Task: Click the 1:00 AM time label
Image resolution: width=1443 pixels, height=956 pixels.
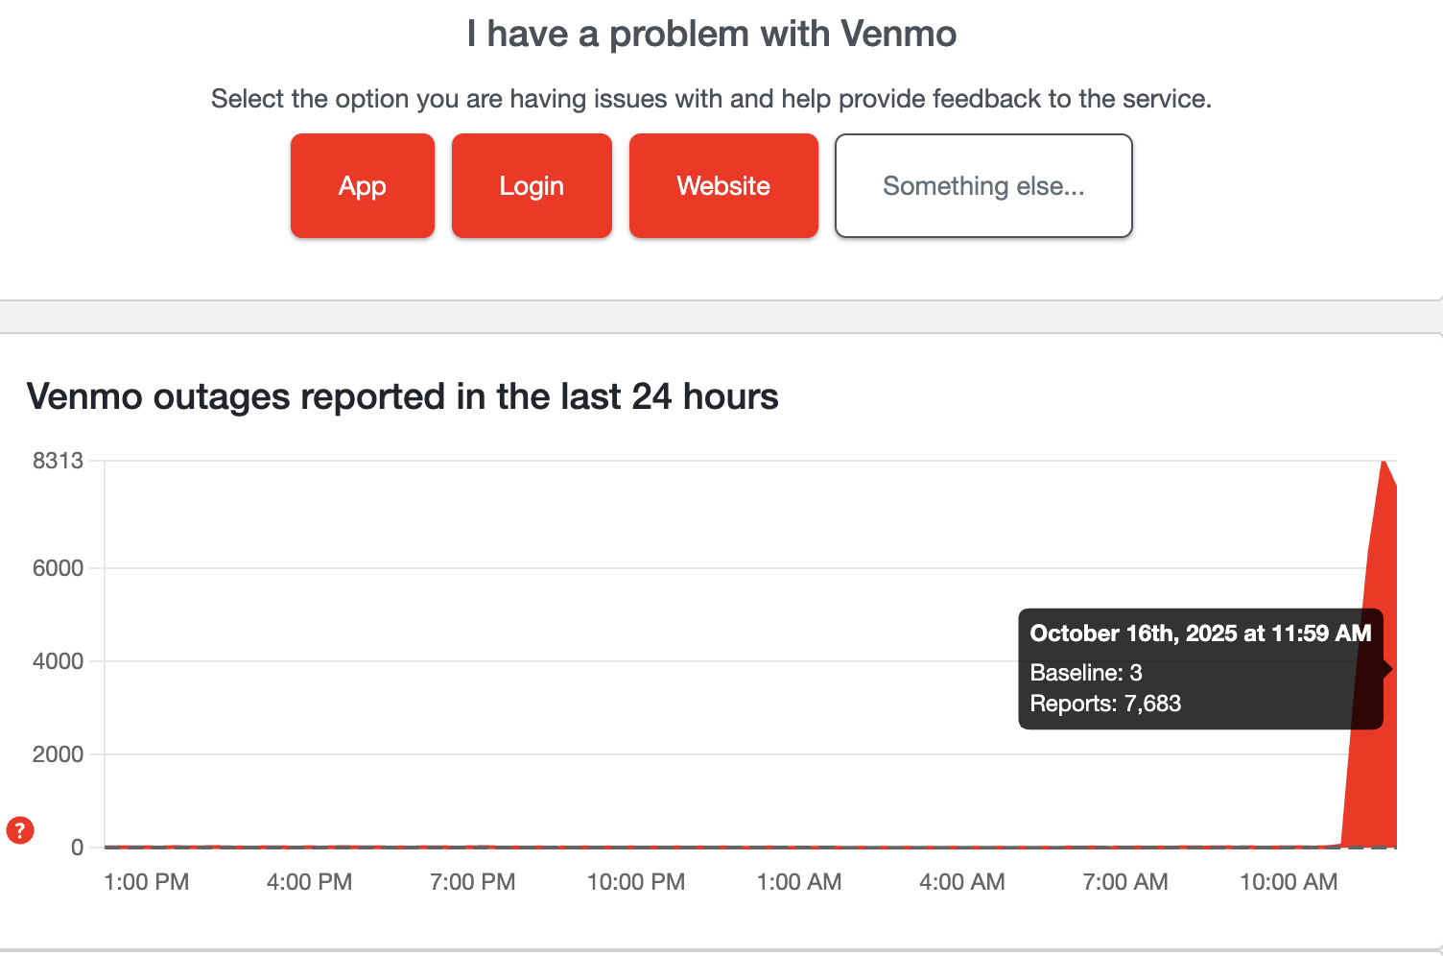Action: [x=799, y=882]
